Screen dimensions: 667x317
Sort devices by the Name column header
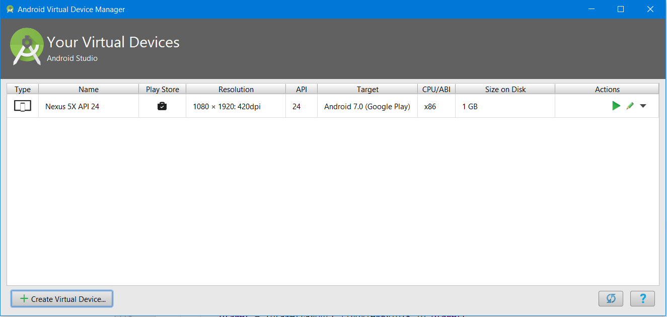point(89,89)
